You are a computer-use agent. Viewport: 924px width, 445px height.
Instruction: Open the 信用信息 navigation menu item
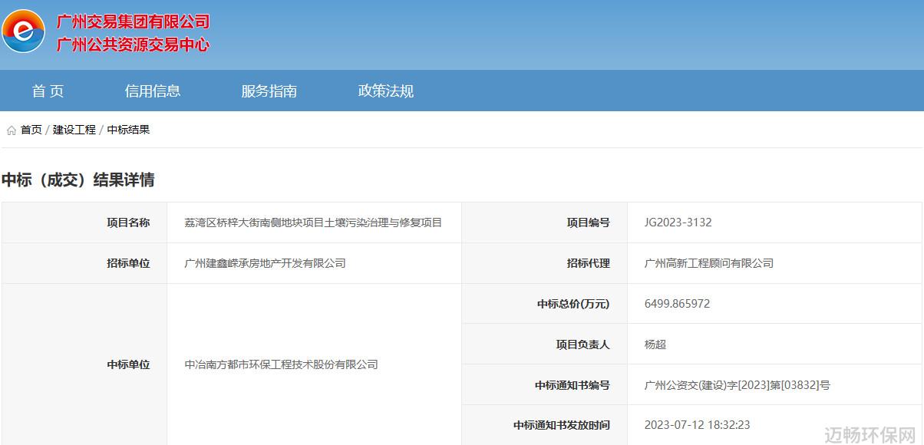pos(153,91)
